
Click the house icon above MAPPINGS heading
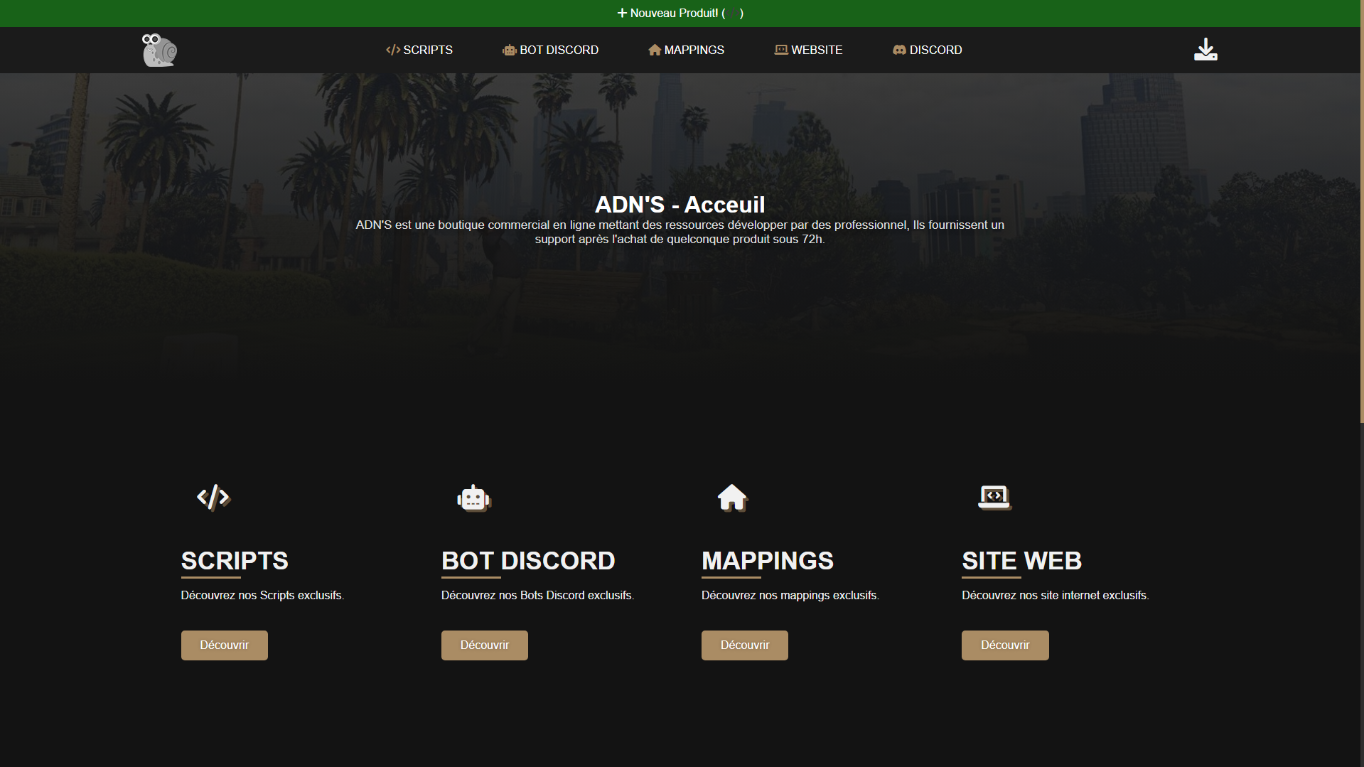pyautogui.click(x=732, y=498)
